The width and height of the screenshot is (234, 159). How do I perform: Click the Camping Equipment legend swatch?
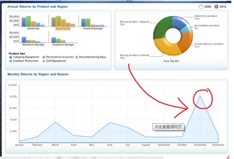[x=11, y=57]
